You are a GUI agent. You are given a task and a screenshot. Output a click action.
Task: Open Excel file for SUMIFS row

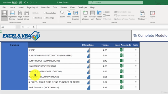122,55
